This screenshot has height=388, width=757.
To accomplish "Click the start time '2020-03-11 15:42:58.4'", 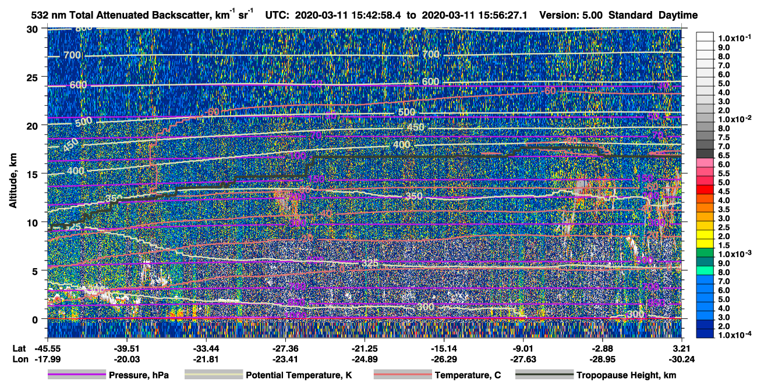I will [x=349, y=15].
